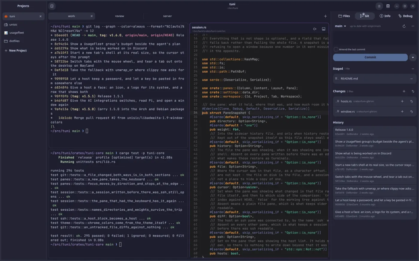Switch to the server tab

(x=167, y=16)
